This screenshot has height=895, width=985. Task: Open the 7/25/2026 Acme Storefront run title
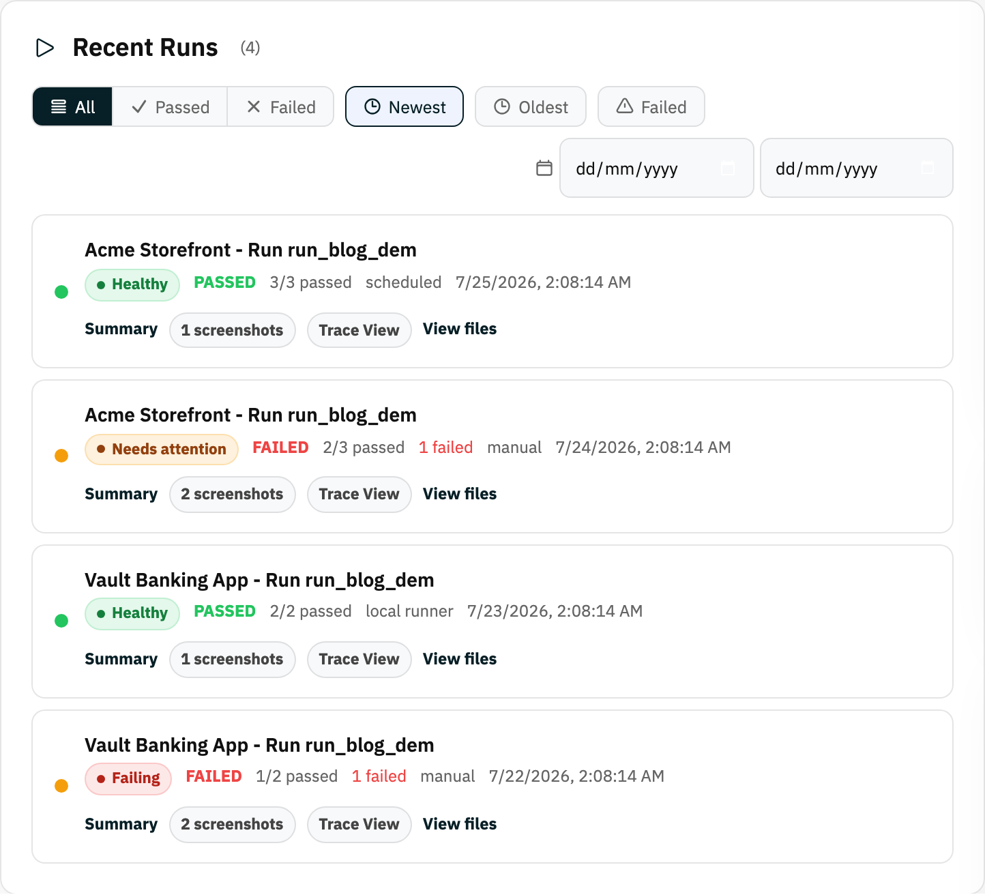click(x=250, y=250)
